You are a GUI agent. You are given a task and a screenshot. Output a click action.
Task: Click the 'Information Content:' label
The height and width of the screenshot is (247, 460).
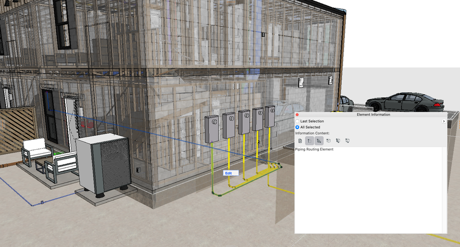click(x=312, y=133)
